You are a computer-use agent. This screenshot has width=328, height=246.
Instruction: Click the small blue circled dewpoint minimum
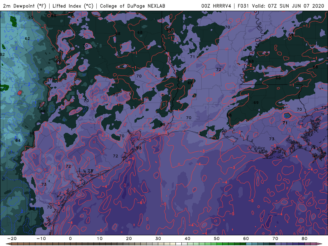coord(287,115)
